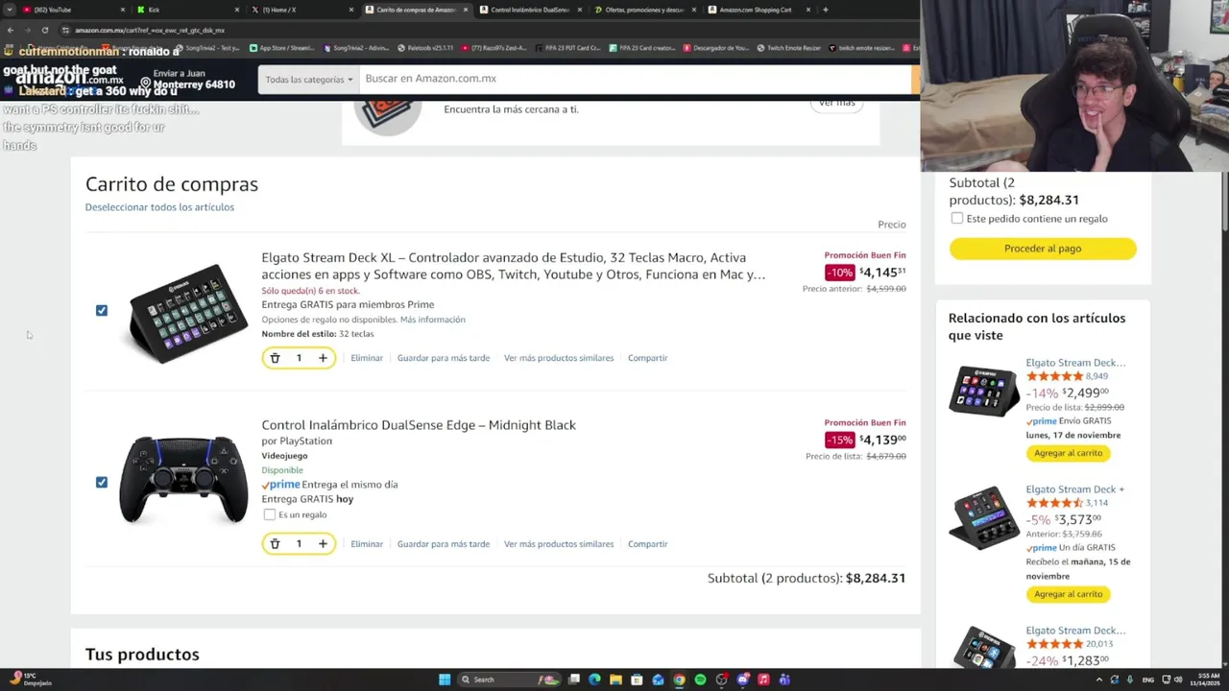Open the music app icon in the taskbar

[763, 679]
